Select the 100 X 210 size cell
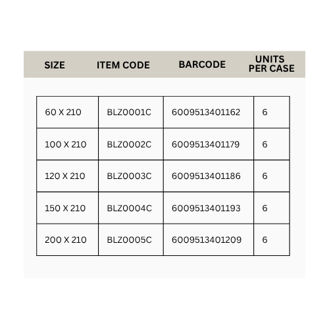Viewport: 329px width, 329px height. [x=66, y=145]
